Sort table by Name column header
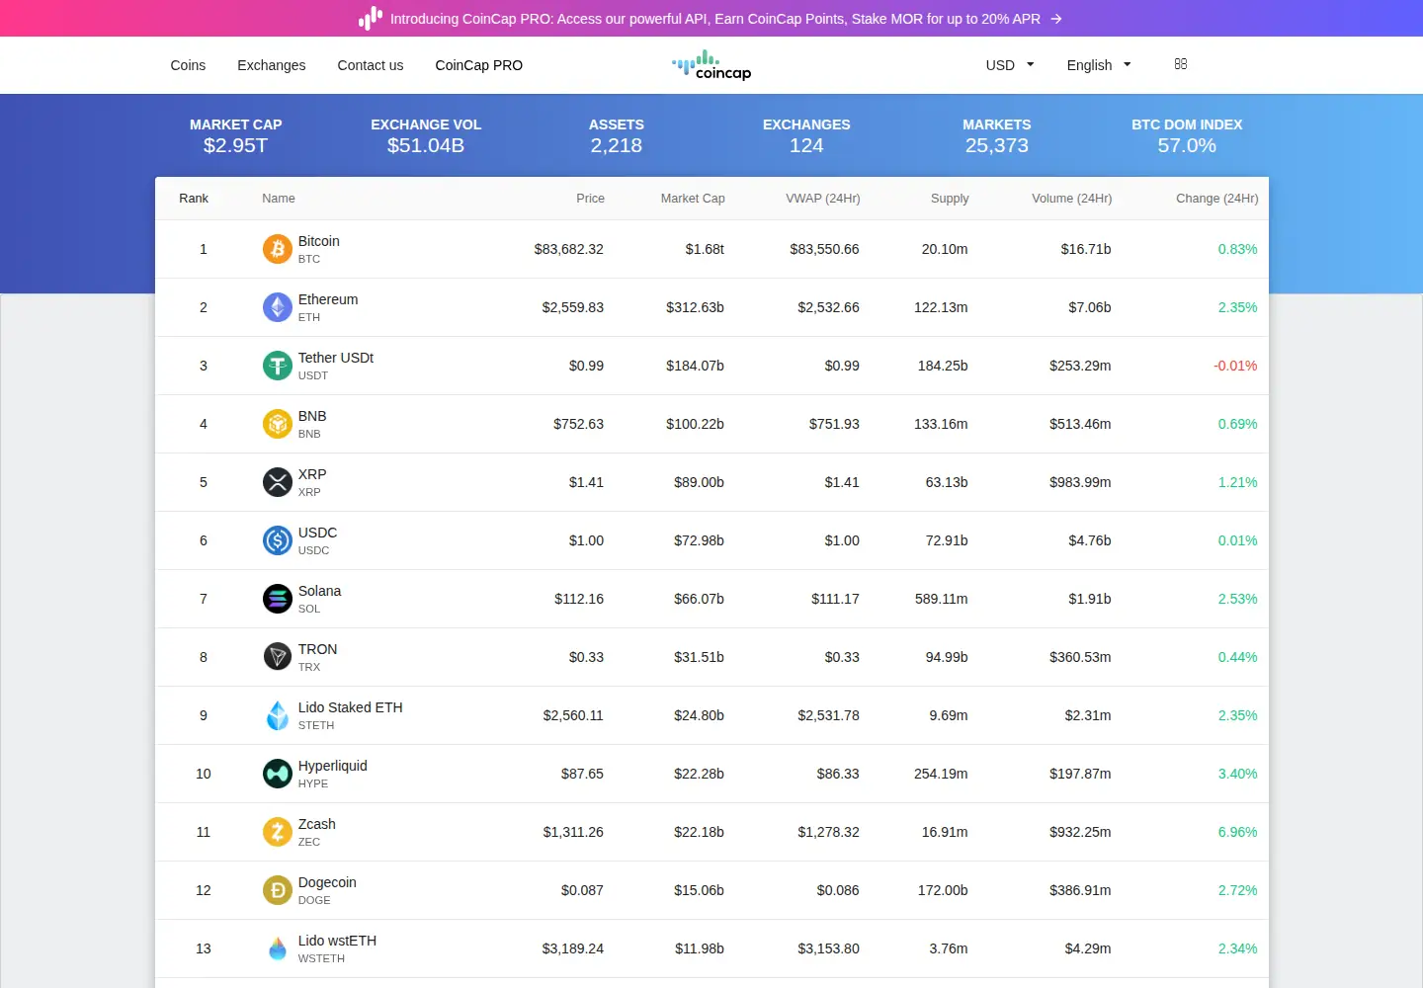This screenshot has width=1423, height=988. [279, 199]
